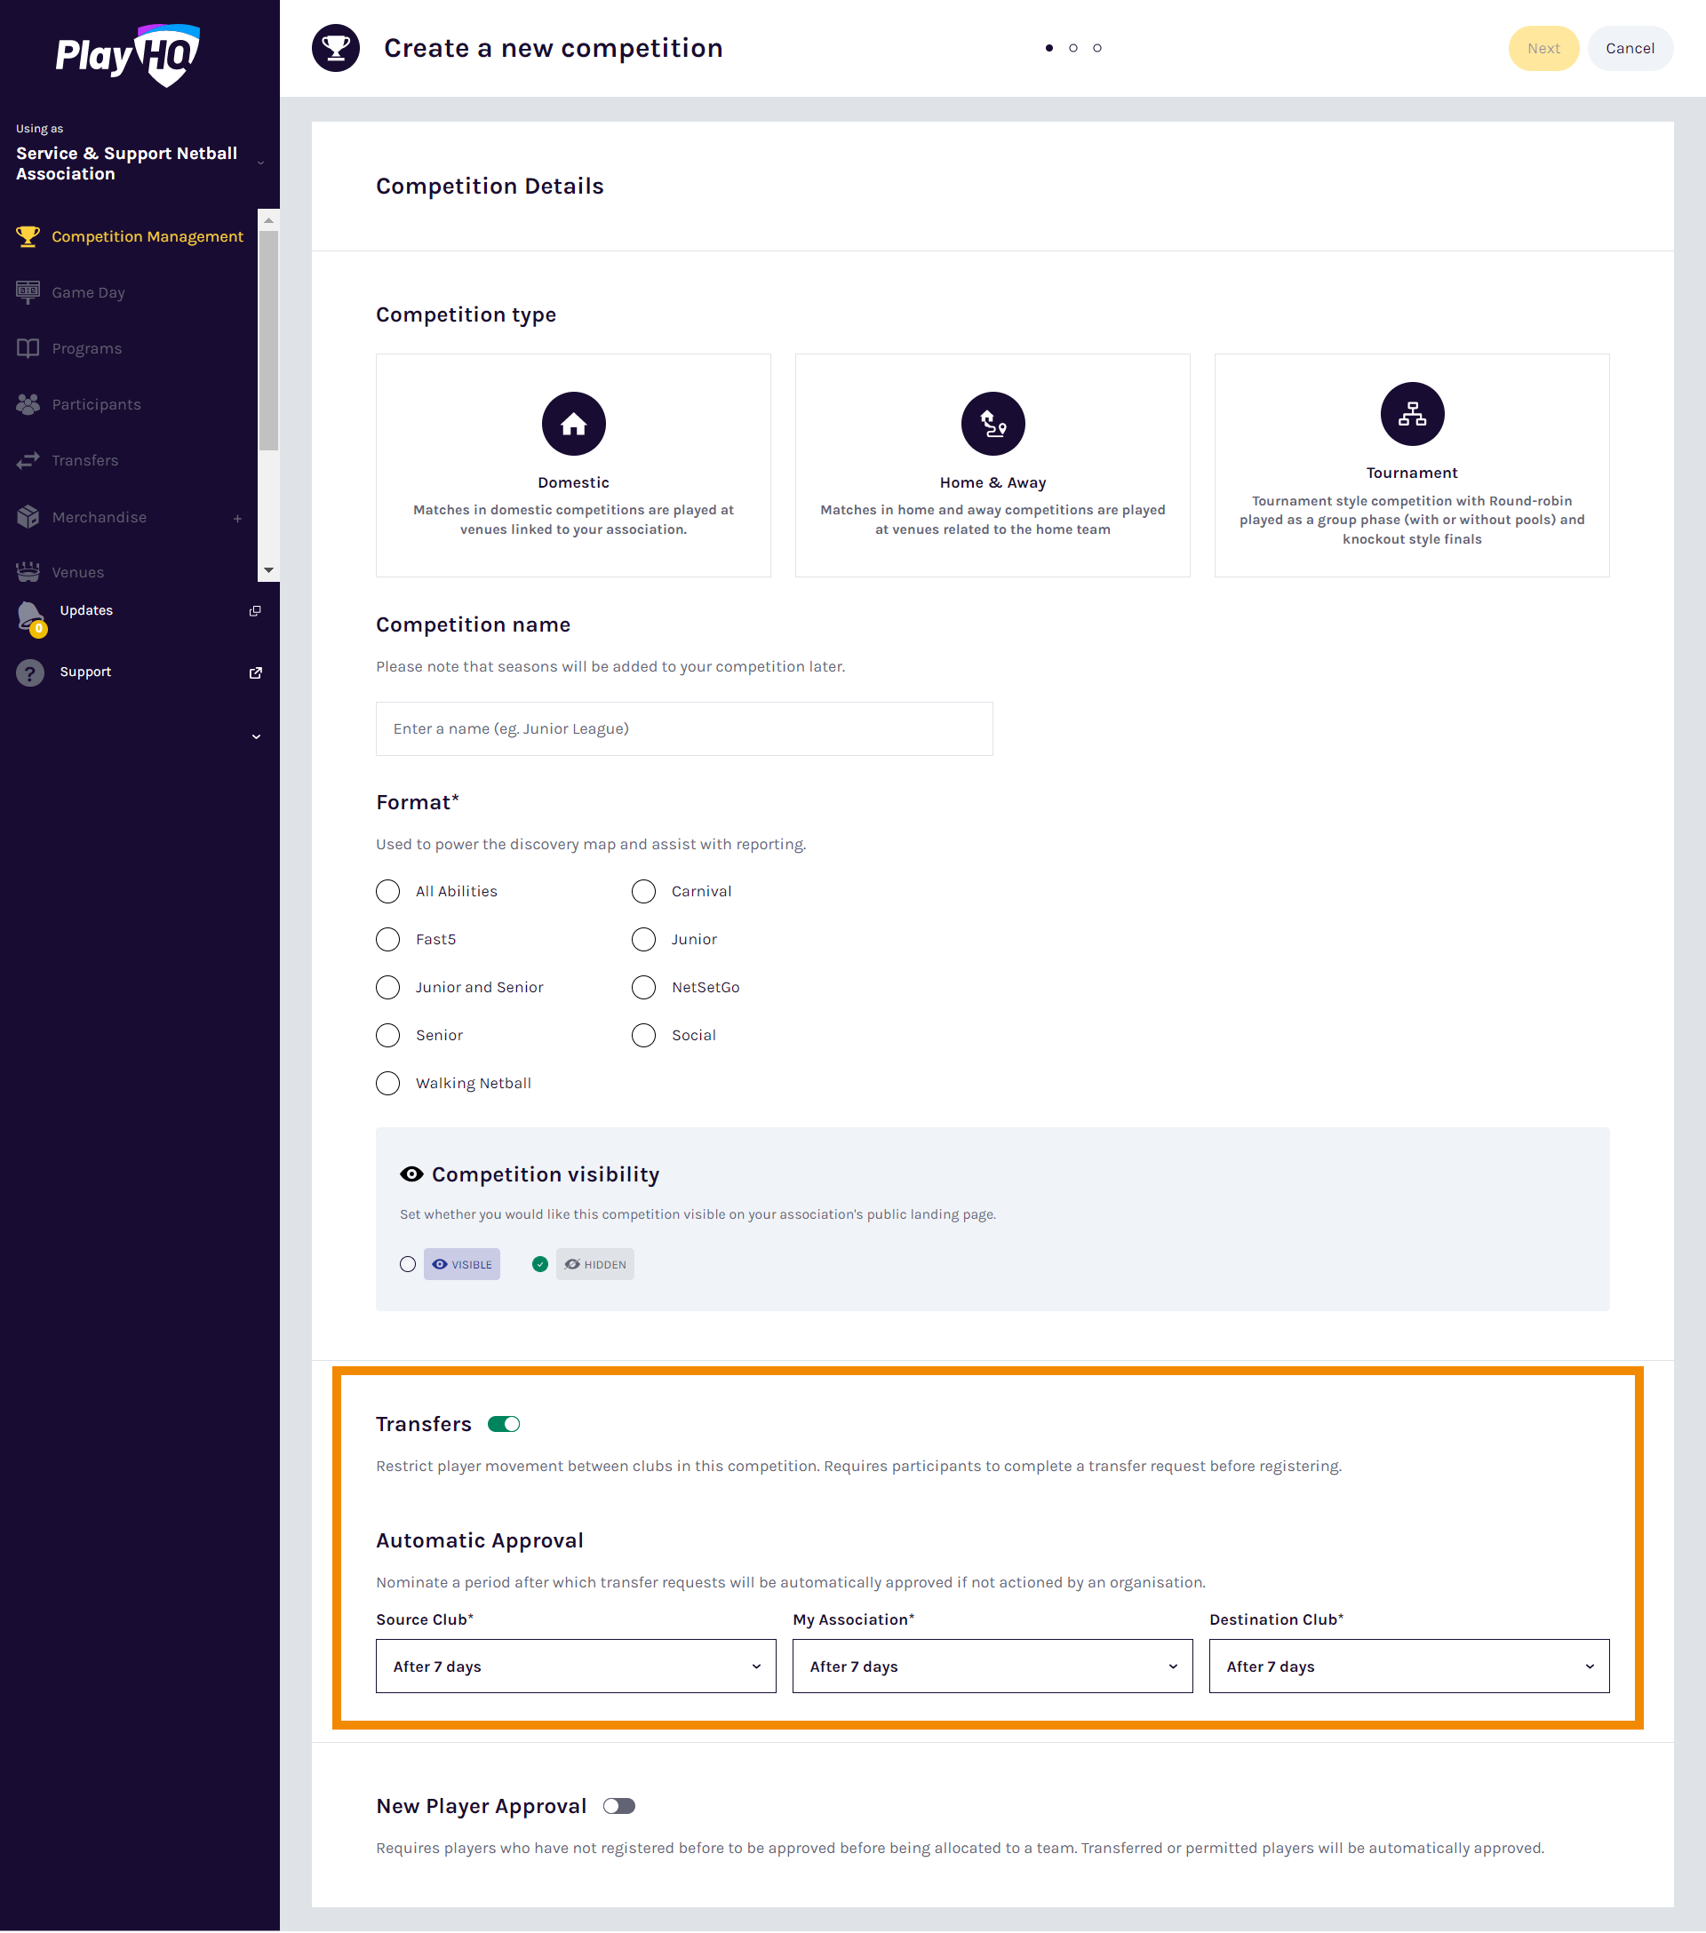Select the Home & Away competition icon
1706x1933 pixels.
coord(992,424)
